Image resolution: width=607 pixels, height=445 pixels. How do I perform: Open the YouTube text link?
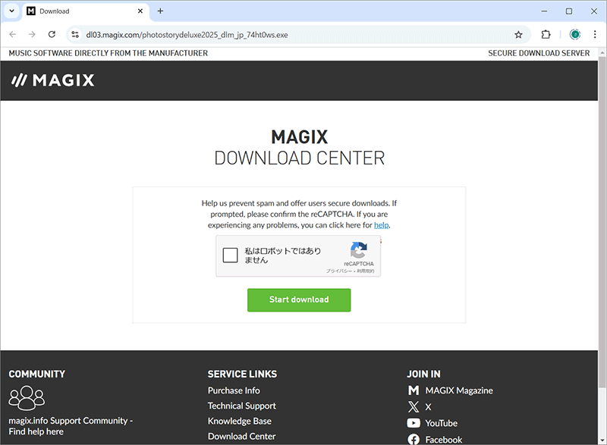[x=442, y=423]
